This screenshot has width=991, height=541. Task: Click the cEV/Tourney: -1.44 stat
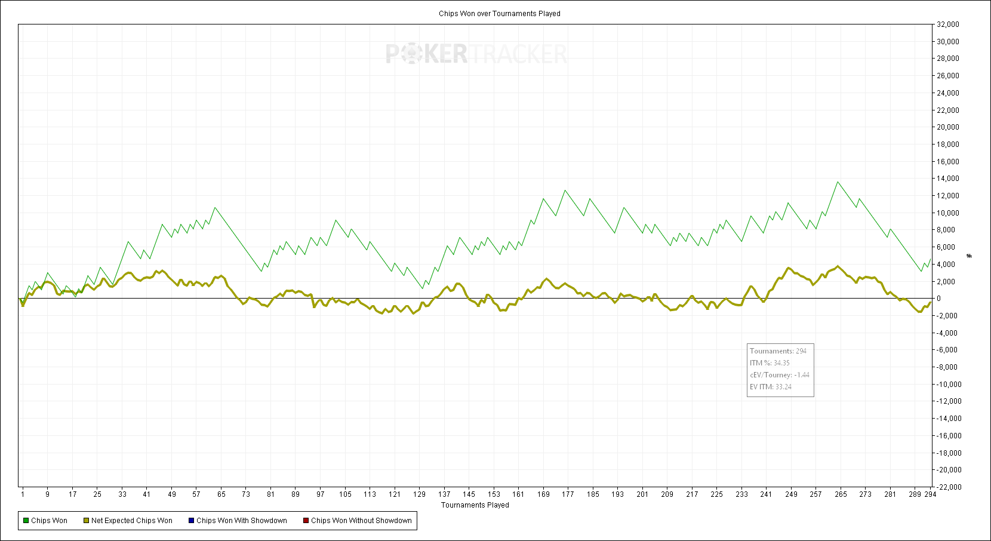[x=779, y=375]
